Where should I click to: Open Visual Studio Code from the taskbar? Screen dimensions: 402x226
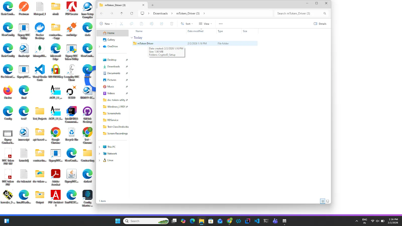pos(257,221)
